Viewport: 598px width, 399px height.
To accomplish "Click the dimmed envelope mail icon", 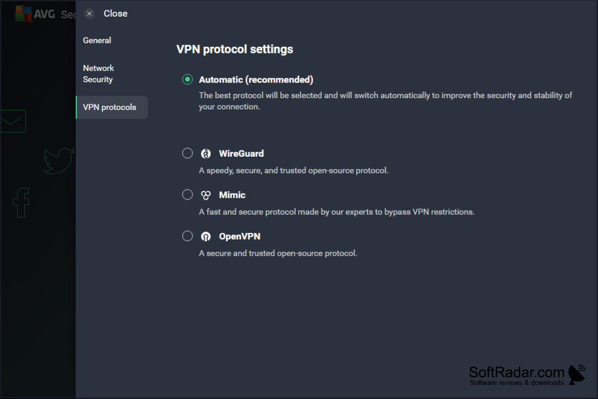I will click(12, 121).
